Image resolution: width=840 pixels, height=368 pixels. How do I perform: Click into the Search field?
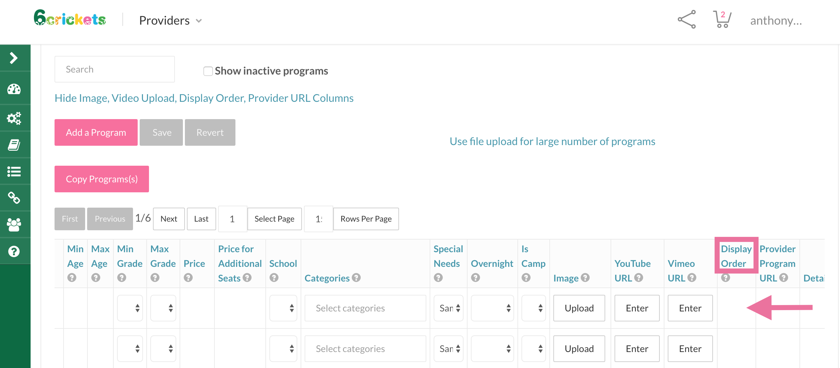tap(114, 69)
